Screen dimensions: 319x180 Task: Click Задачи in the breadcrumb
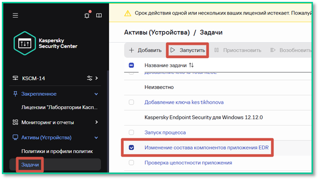click(x=211, y=32)
